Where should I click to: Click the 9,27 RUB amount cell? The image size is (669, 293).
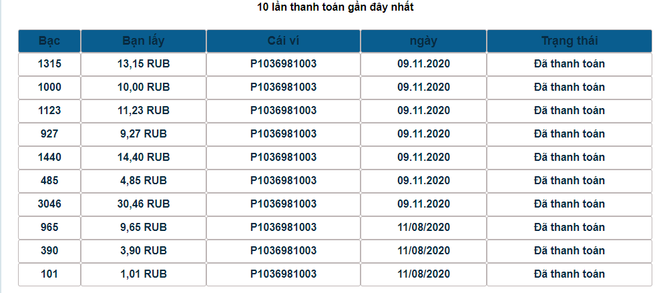144,134
